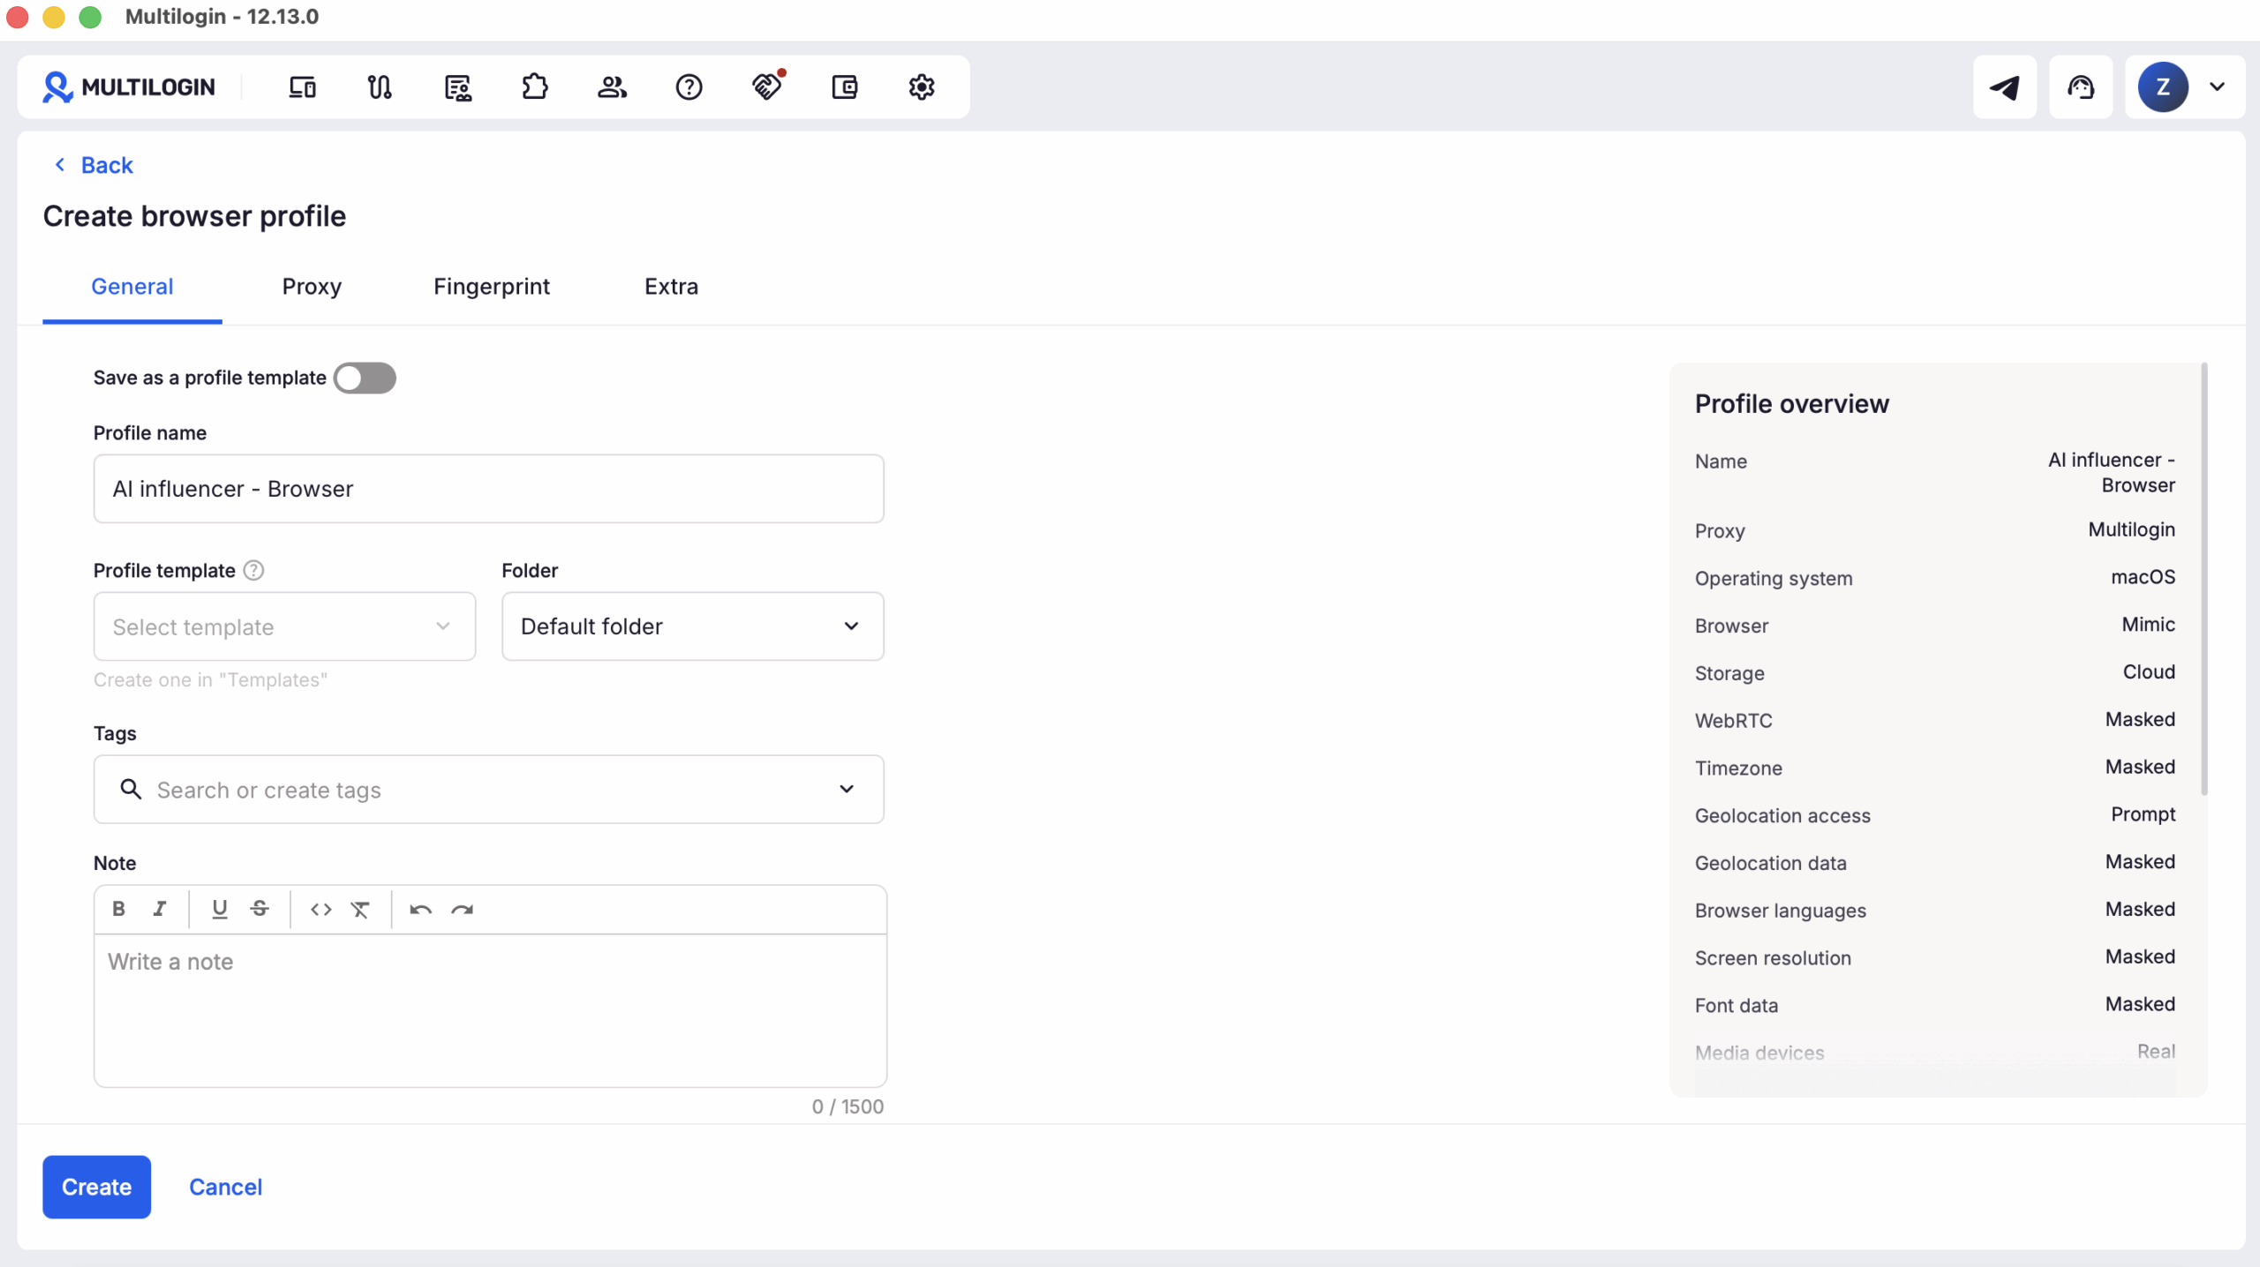The image size is (2260, 1267).
Task: Switch to the Proxy tab
Action: click(312, 287)
